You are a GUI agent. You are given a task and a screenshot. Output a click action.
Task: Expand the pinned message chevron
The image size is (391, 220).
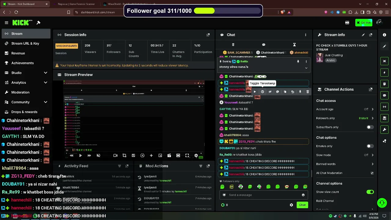306,68
